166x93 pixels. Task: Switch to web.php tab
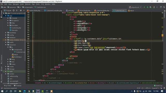pyautogui.click(x=70, y=11)
